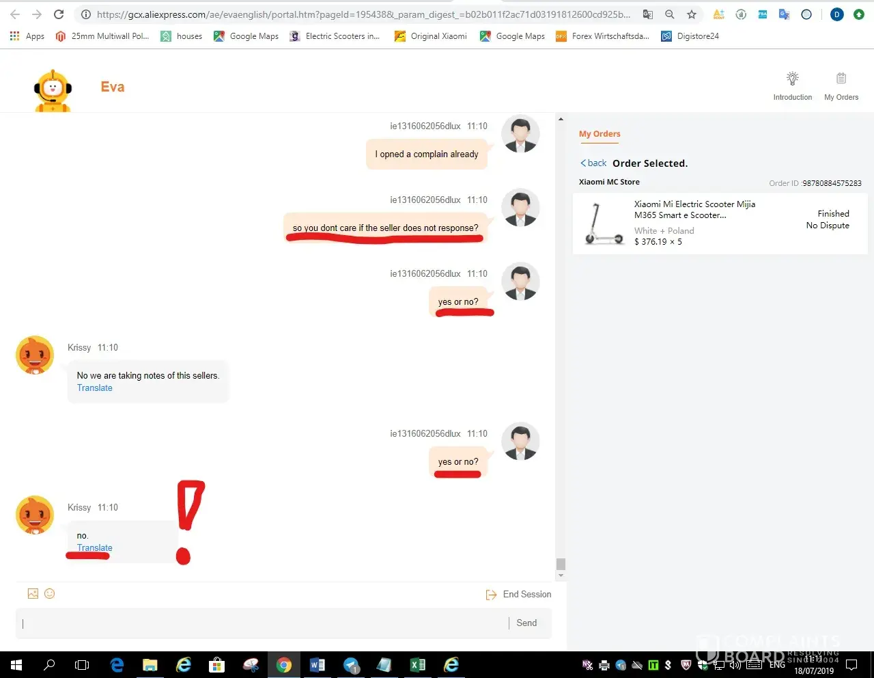
Task: Click the Eva robot mascot logo
Action: [x=53, y=90]
